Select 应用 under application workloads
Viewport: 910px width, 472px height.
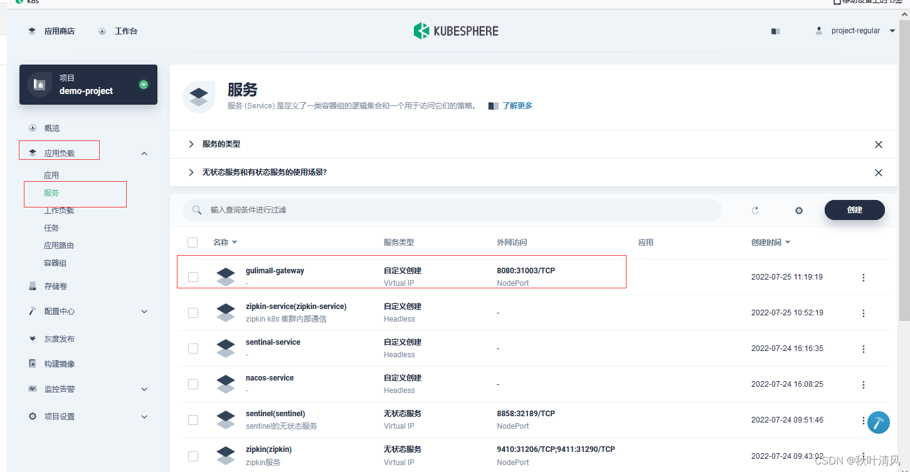click(51, 175)
